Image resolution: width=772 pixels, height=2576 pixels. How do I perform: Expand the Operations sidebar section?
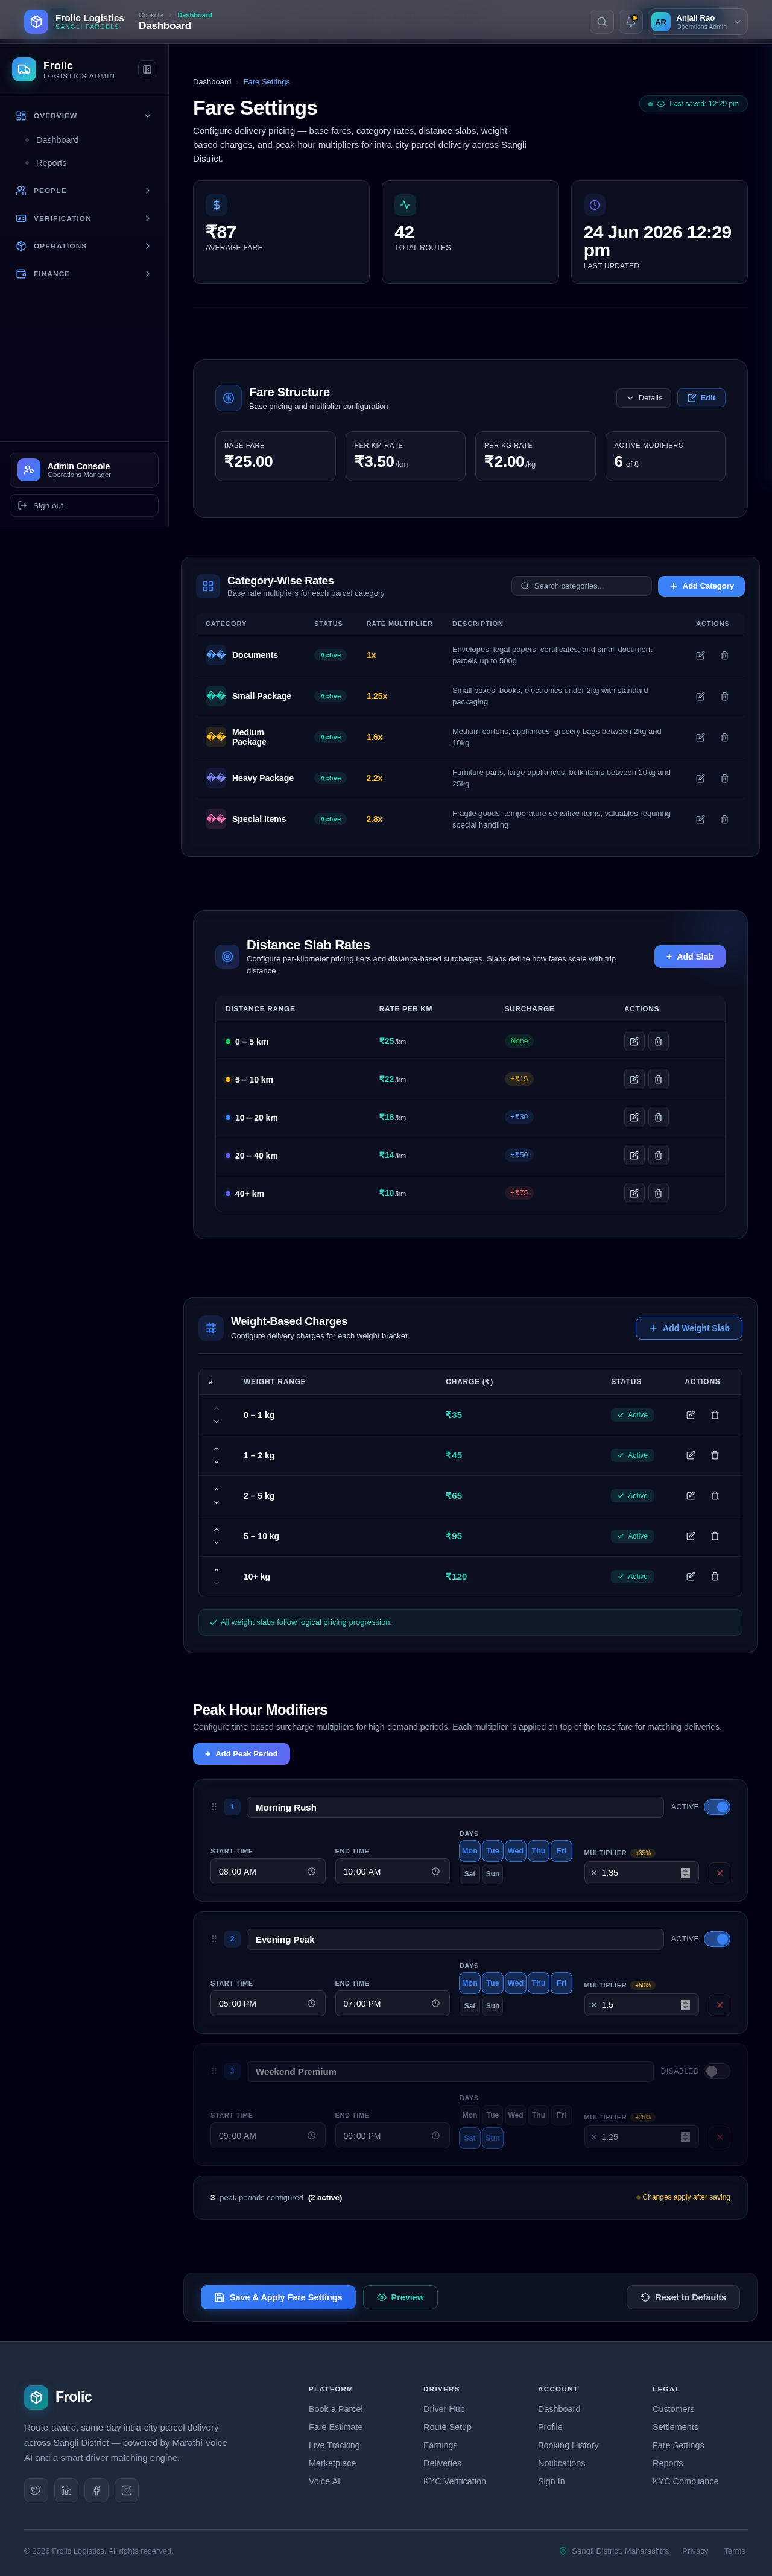tap(84, 246)
